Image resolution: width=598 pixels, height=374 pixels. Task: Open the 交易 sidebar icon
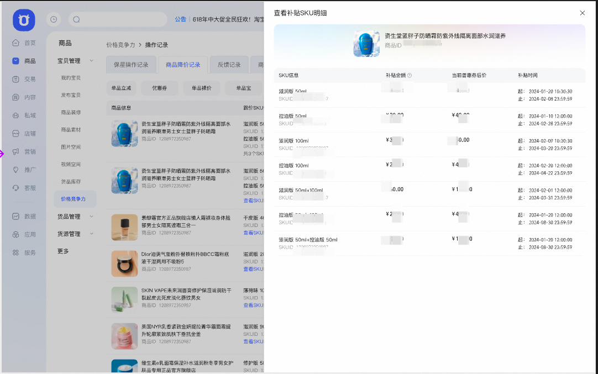[15, 79]
